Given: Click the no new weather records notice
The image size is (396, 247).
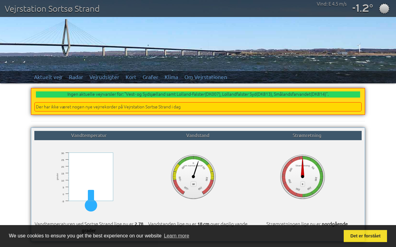Looking at the screenshot, I should point(198,107).
